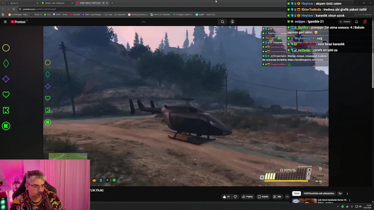
Task: Share the video with Paylaş
Action: pos(247,197)
